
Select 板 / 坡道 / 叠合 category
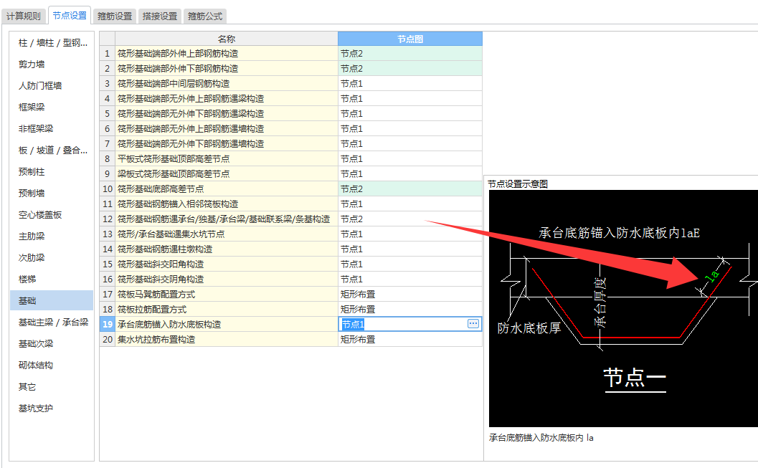[x=52, y=151]
